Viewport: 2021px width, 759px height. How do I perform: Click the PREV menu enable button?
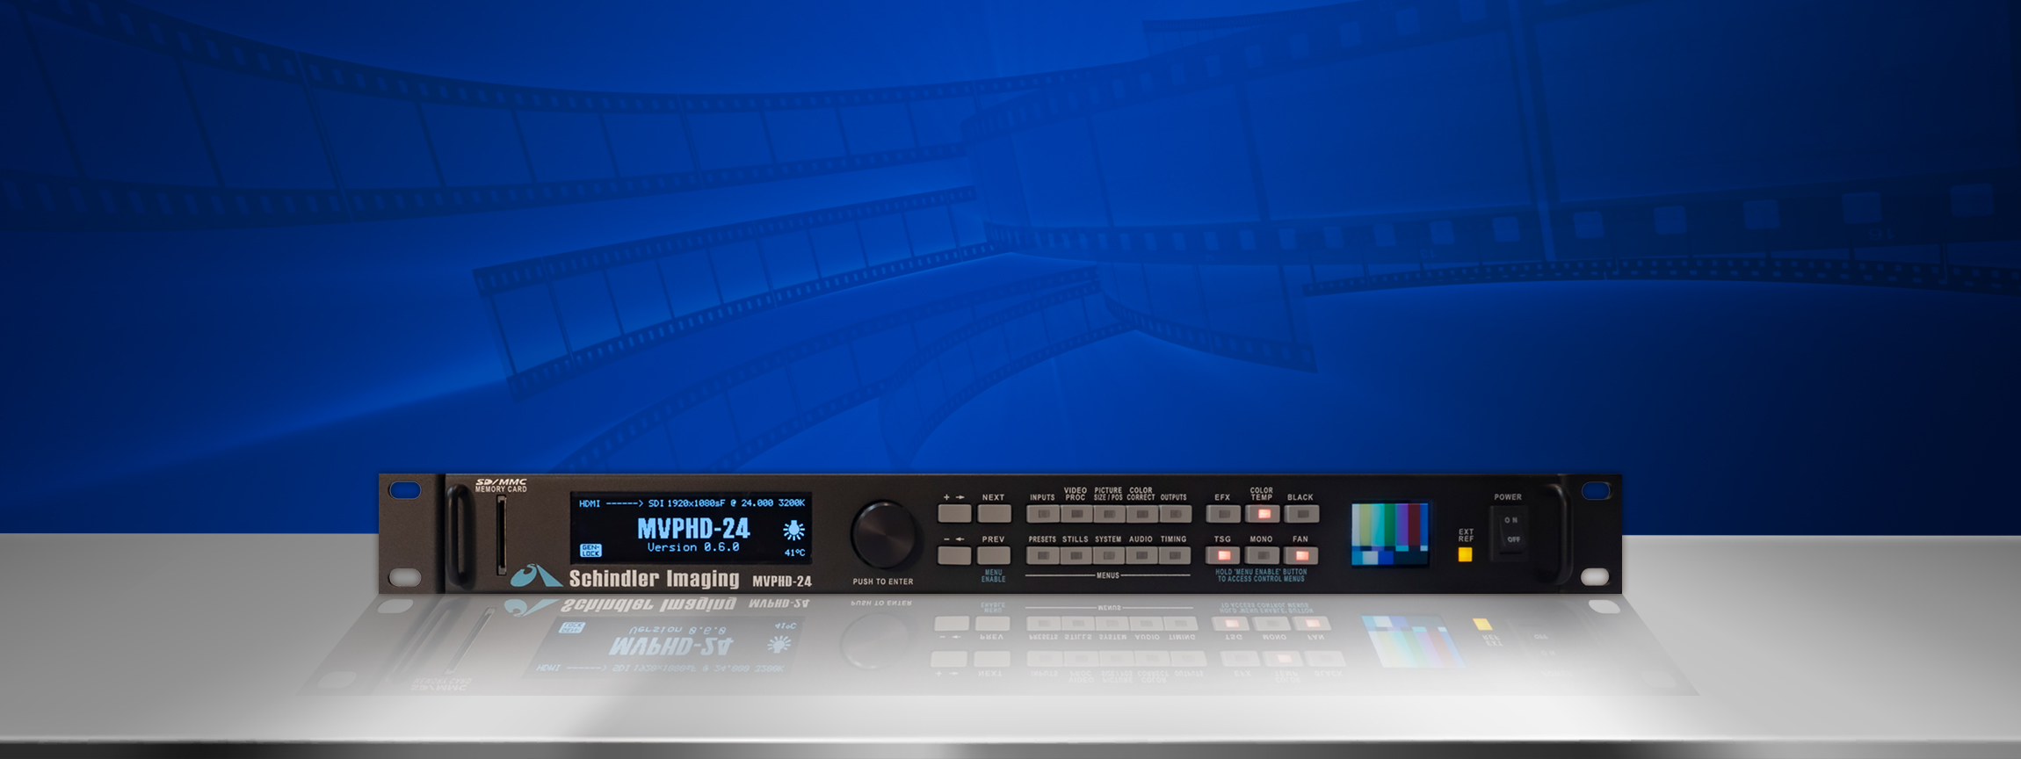pos(994,555)
